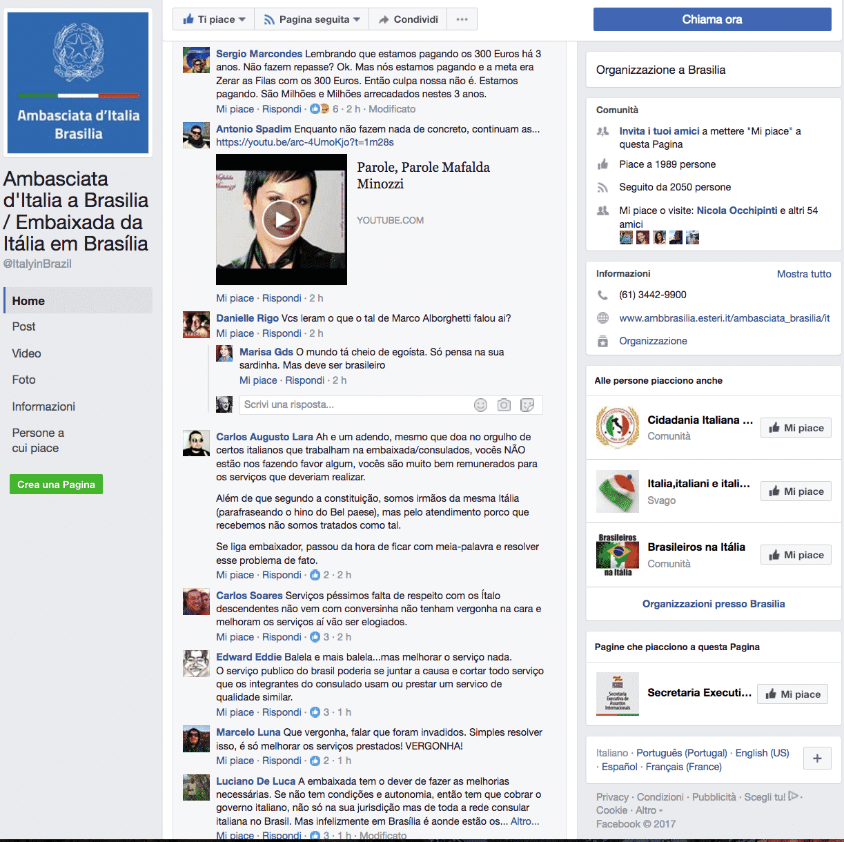
Task: Click the Condividi button
Action: click(408, 19)
